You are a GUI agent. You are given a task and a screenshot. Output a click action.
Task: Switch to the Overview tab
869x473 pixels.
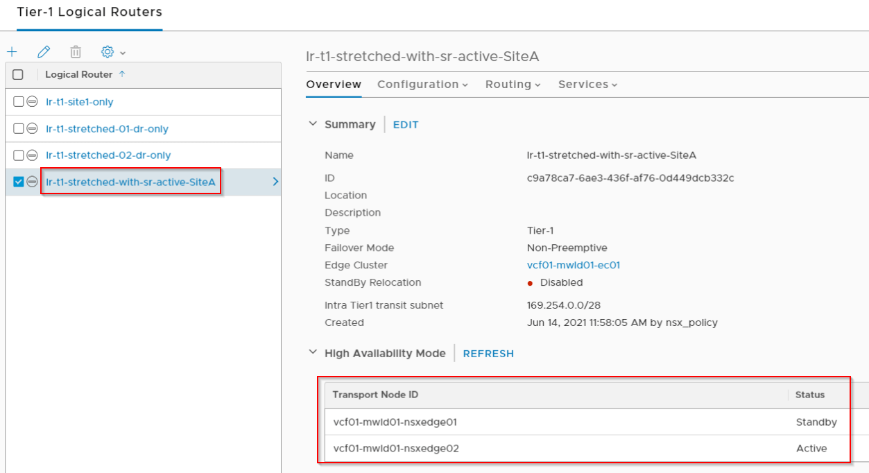pyautogui.click(x=334, y=85)
